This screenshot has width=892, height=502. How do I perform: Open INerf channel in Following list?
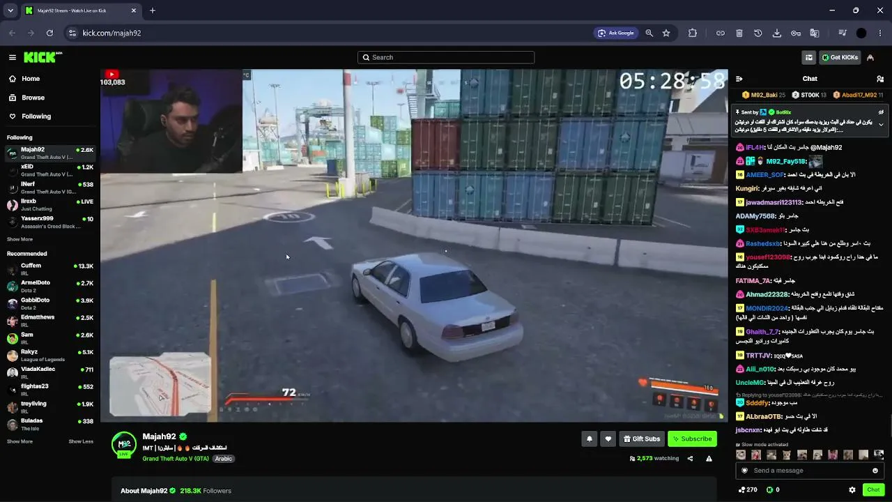(50, 188)
